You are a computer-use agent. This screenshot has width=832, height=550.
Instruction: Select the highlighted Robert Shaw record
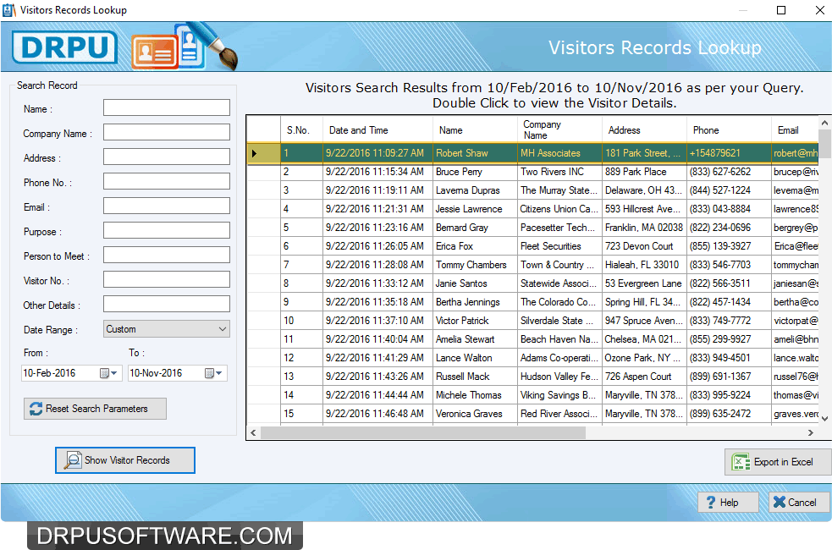(474, 153)
